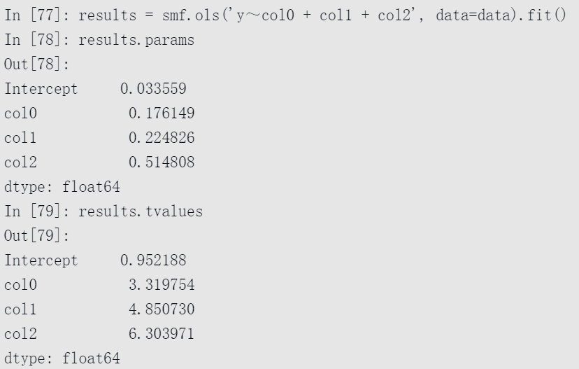The height and width of the screenshot is (369, 579).
Task: Select the results.params command text
Action: click(x=136, y=40)
